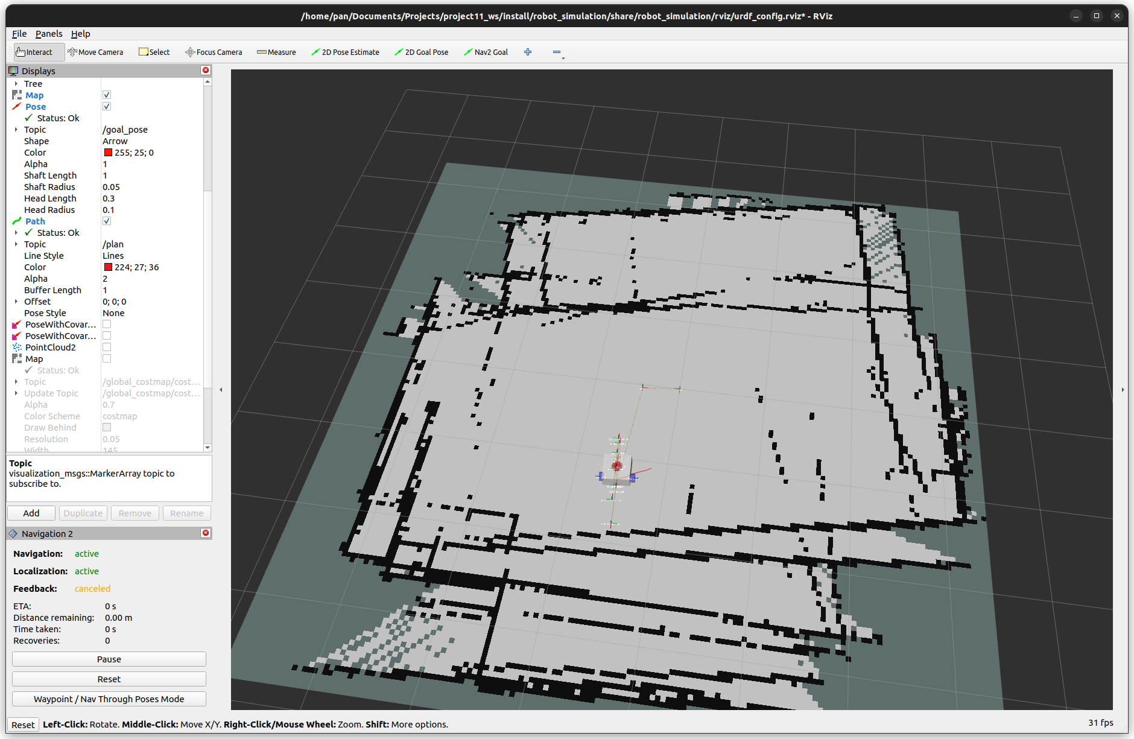Click the Rename button
Viewport: 1134px width, 739px height.
click(187, 513)
